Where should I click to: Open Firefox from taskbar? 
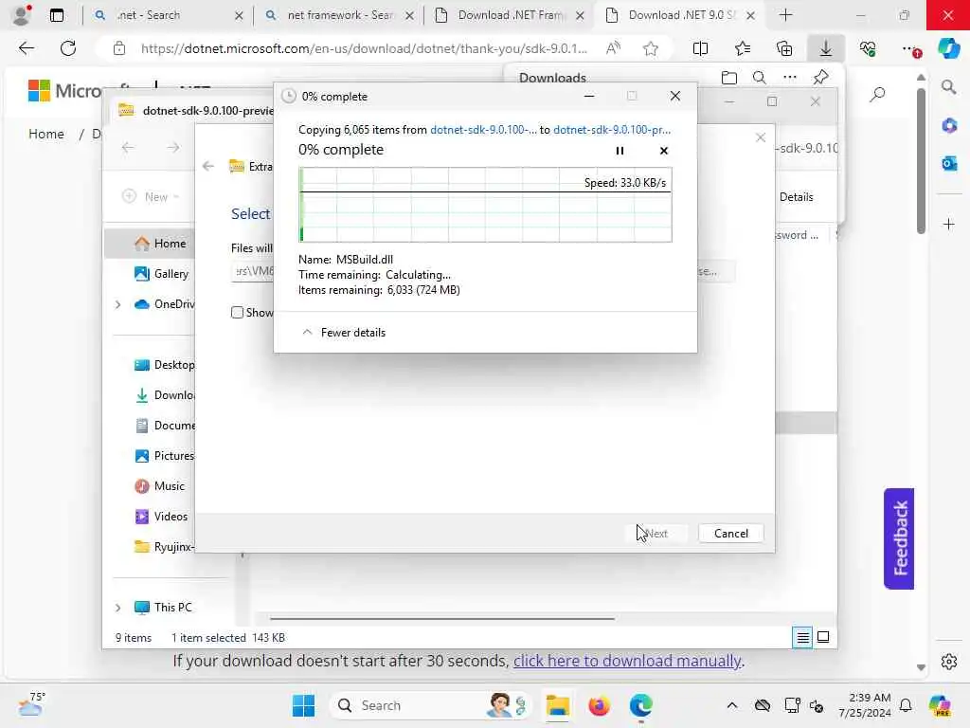point(599,705)
